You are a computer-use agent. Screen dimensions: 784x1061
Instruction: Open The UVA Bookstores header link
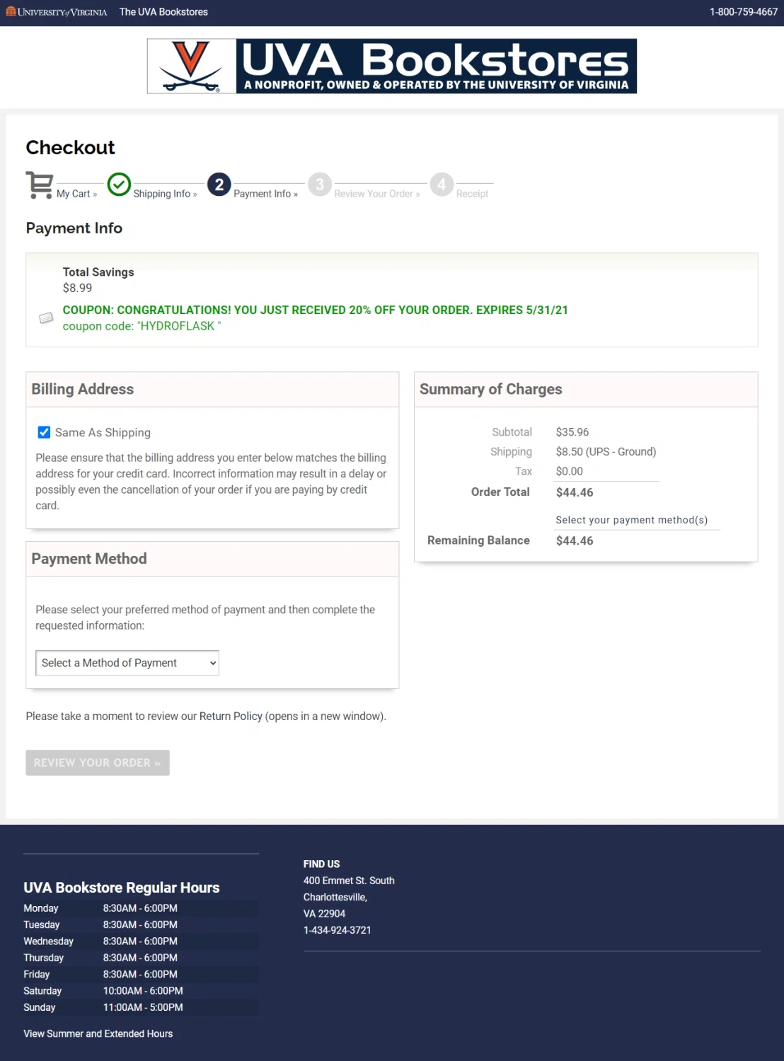[163, 12]
